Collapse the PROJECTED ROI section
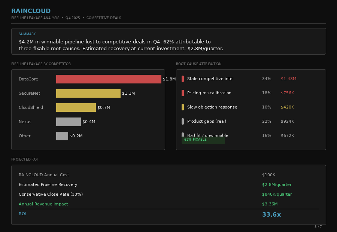337x232 pixels. [x=24, y=159]
